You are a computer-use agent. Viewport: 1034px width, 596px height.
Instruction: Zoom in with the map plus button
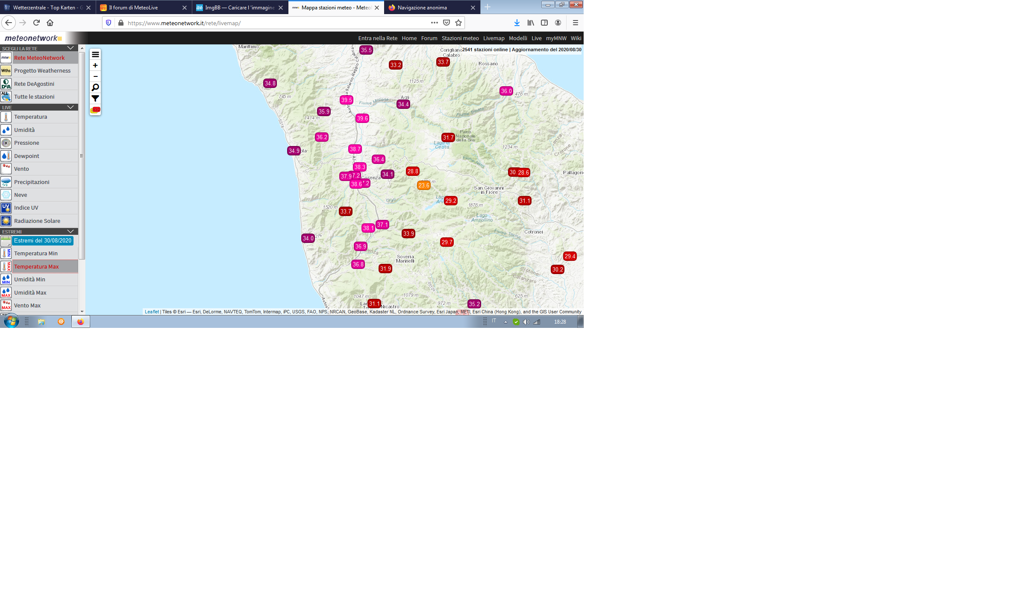(x=95, y=65)
